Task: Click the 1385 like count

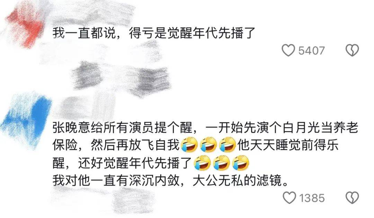Action: tap(312, 198)
